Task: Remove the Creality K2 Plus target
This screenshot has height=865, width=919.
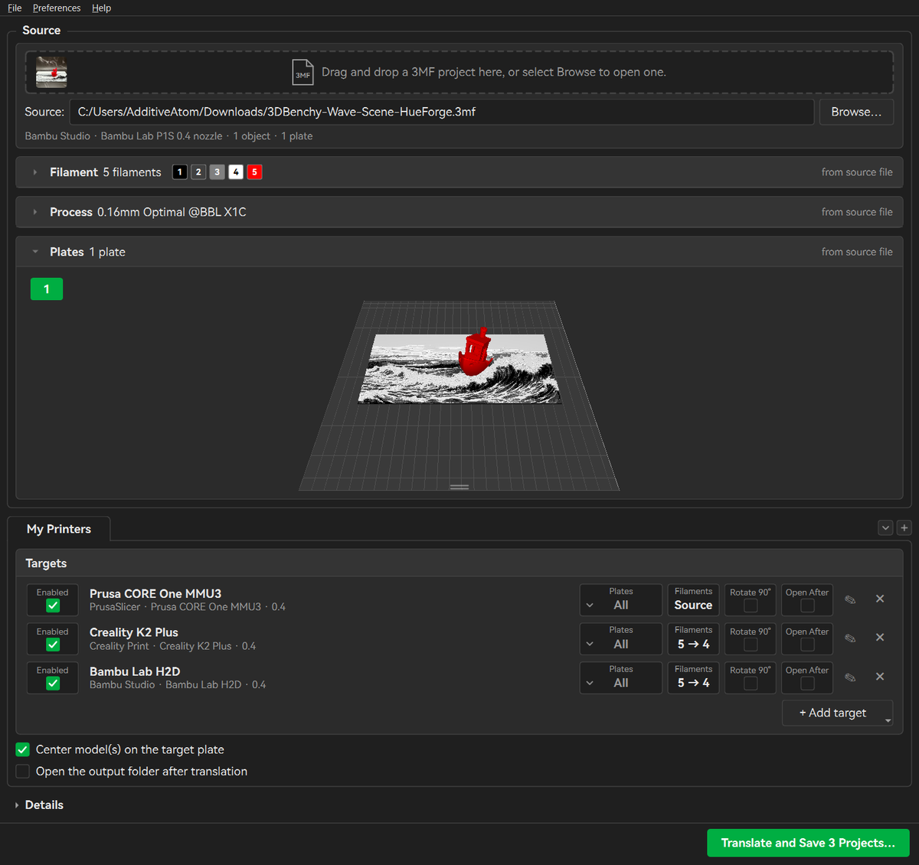Action: [x=880, y=638]
